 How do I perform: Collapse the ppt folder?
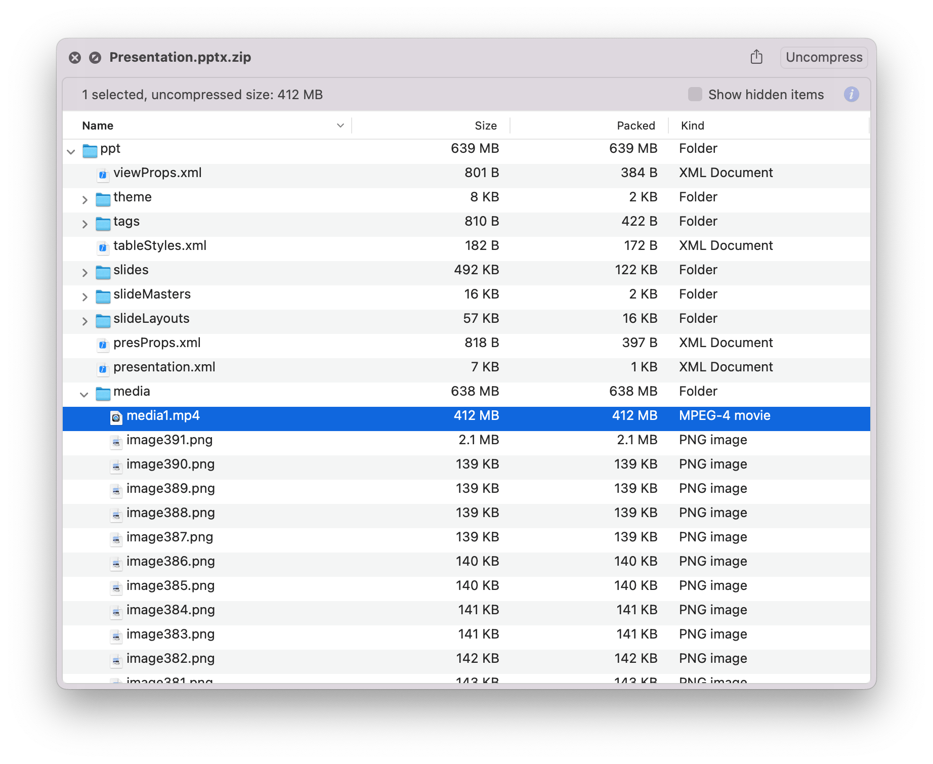click(x=71, y=151)
